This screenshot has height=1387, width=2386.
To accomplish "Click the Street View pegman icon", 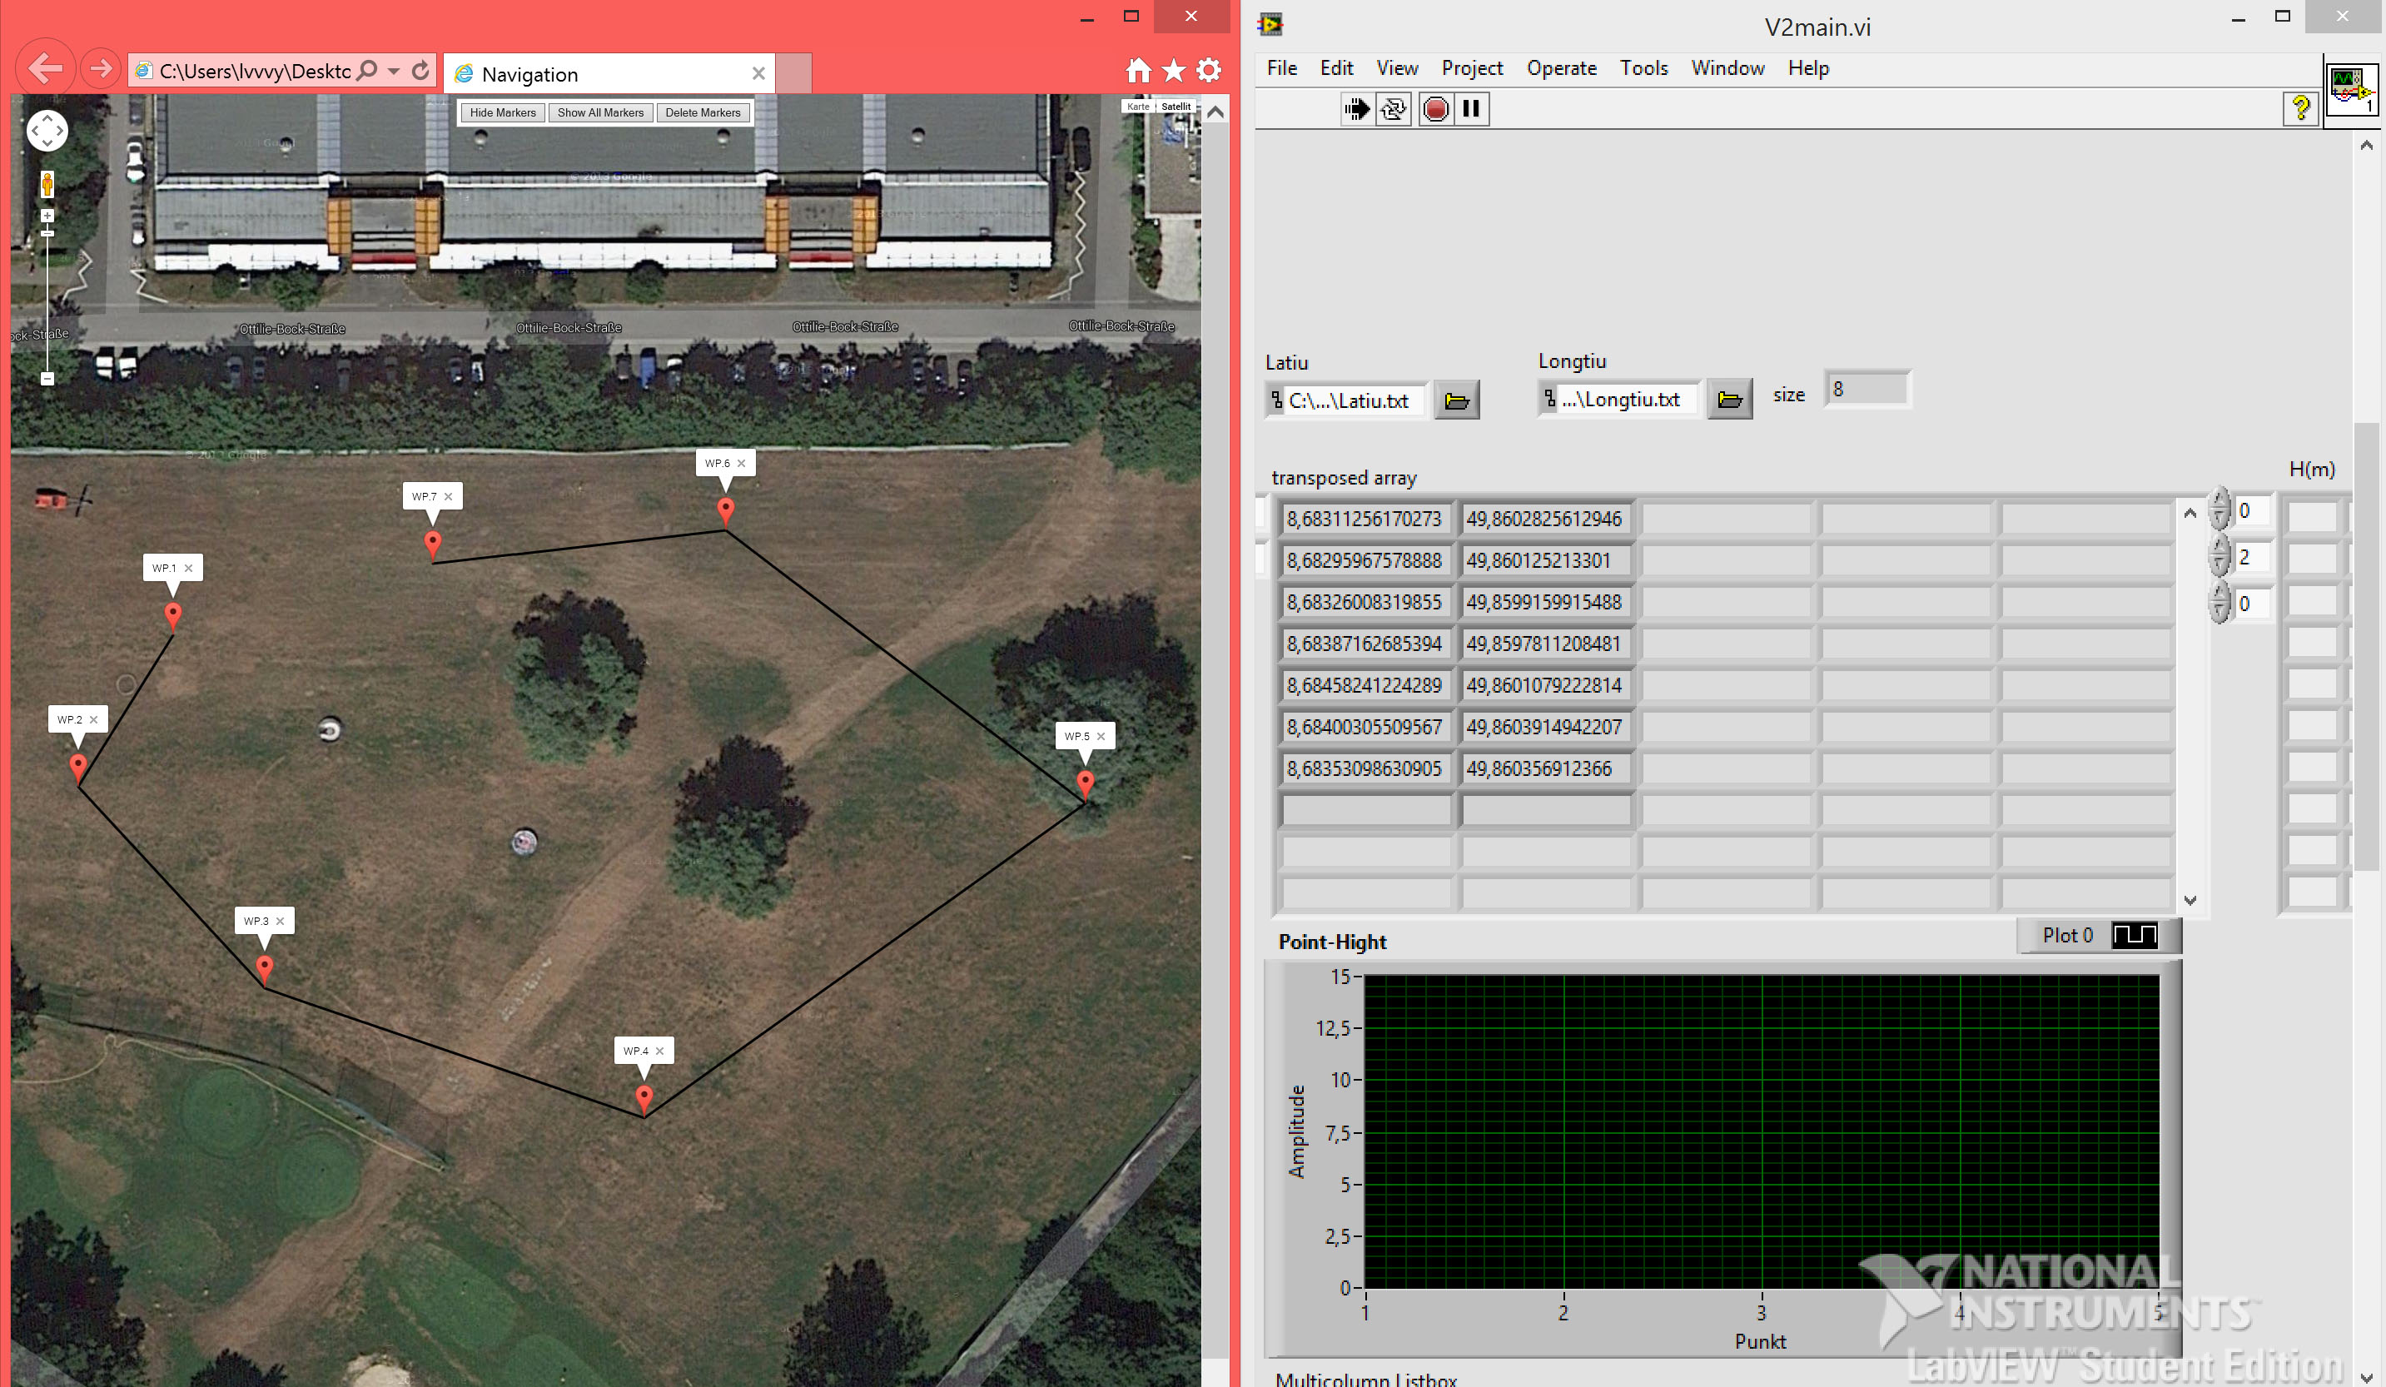I will click(47, 184).
